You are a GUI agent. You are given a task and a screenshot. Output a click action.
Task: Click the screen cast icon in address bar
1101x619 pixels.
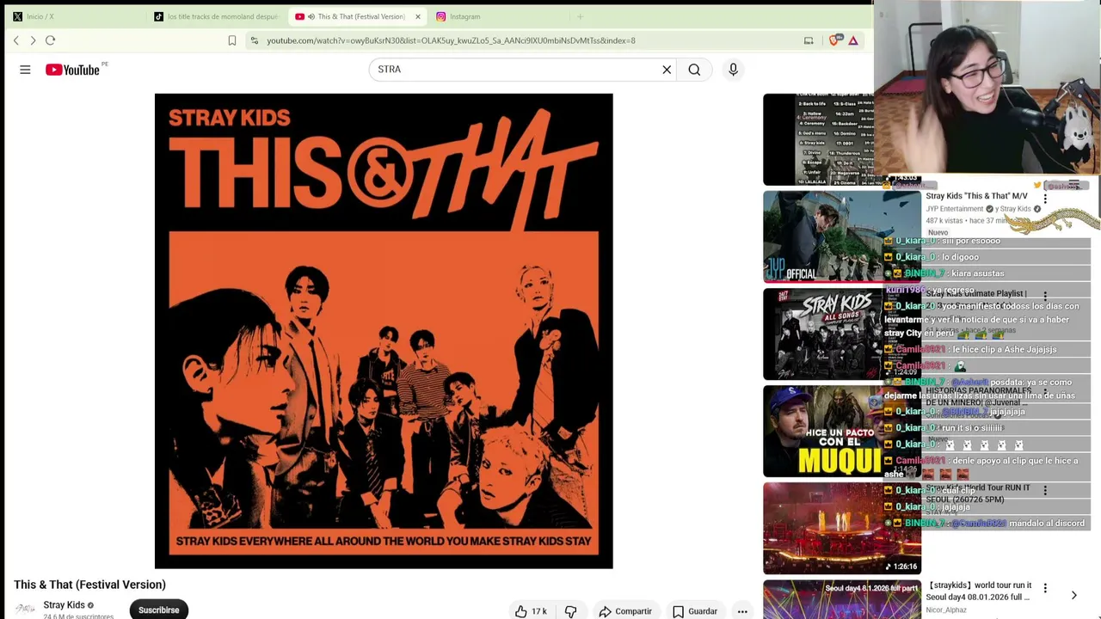click(809, 40)
